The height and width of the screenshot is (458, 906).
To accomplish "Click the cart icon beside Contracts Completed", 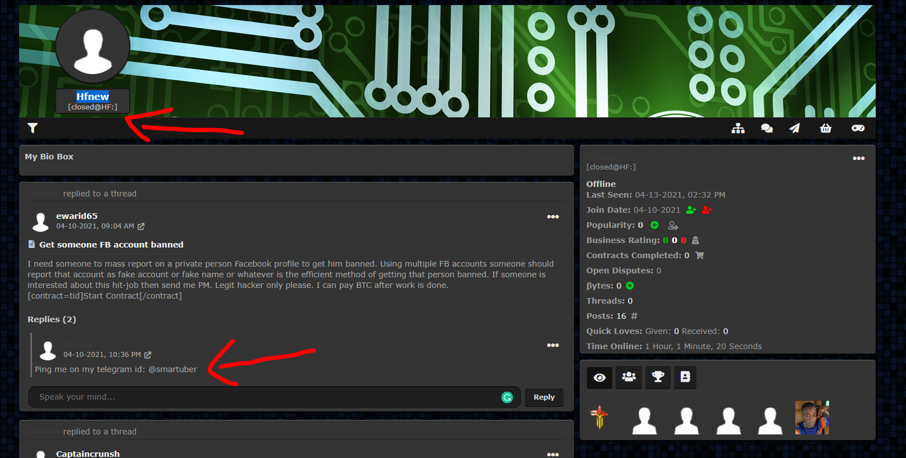I will (699, 255).
